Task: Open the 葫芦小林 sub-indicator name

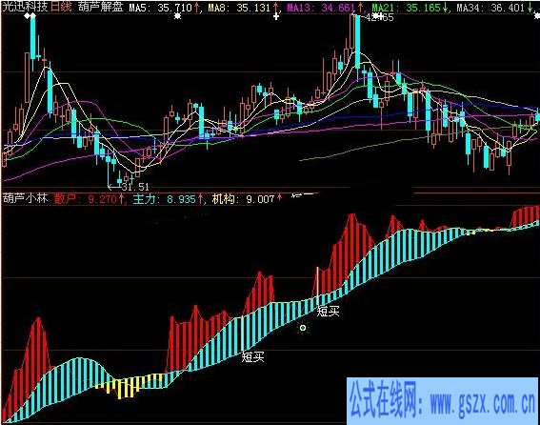Action: [25, 198]
